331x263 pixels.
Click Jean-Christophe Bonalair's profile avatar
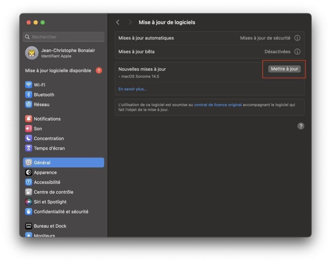coord(32,53)
